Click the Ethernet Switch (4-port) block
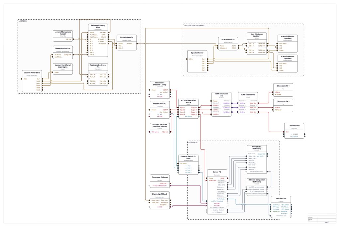 click(x=188, y=165)
